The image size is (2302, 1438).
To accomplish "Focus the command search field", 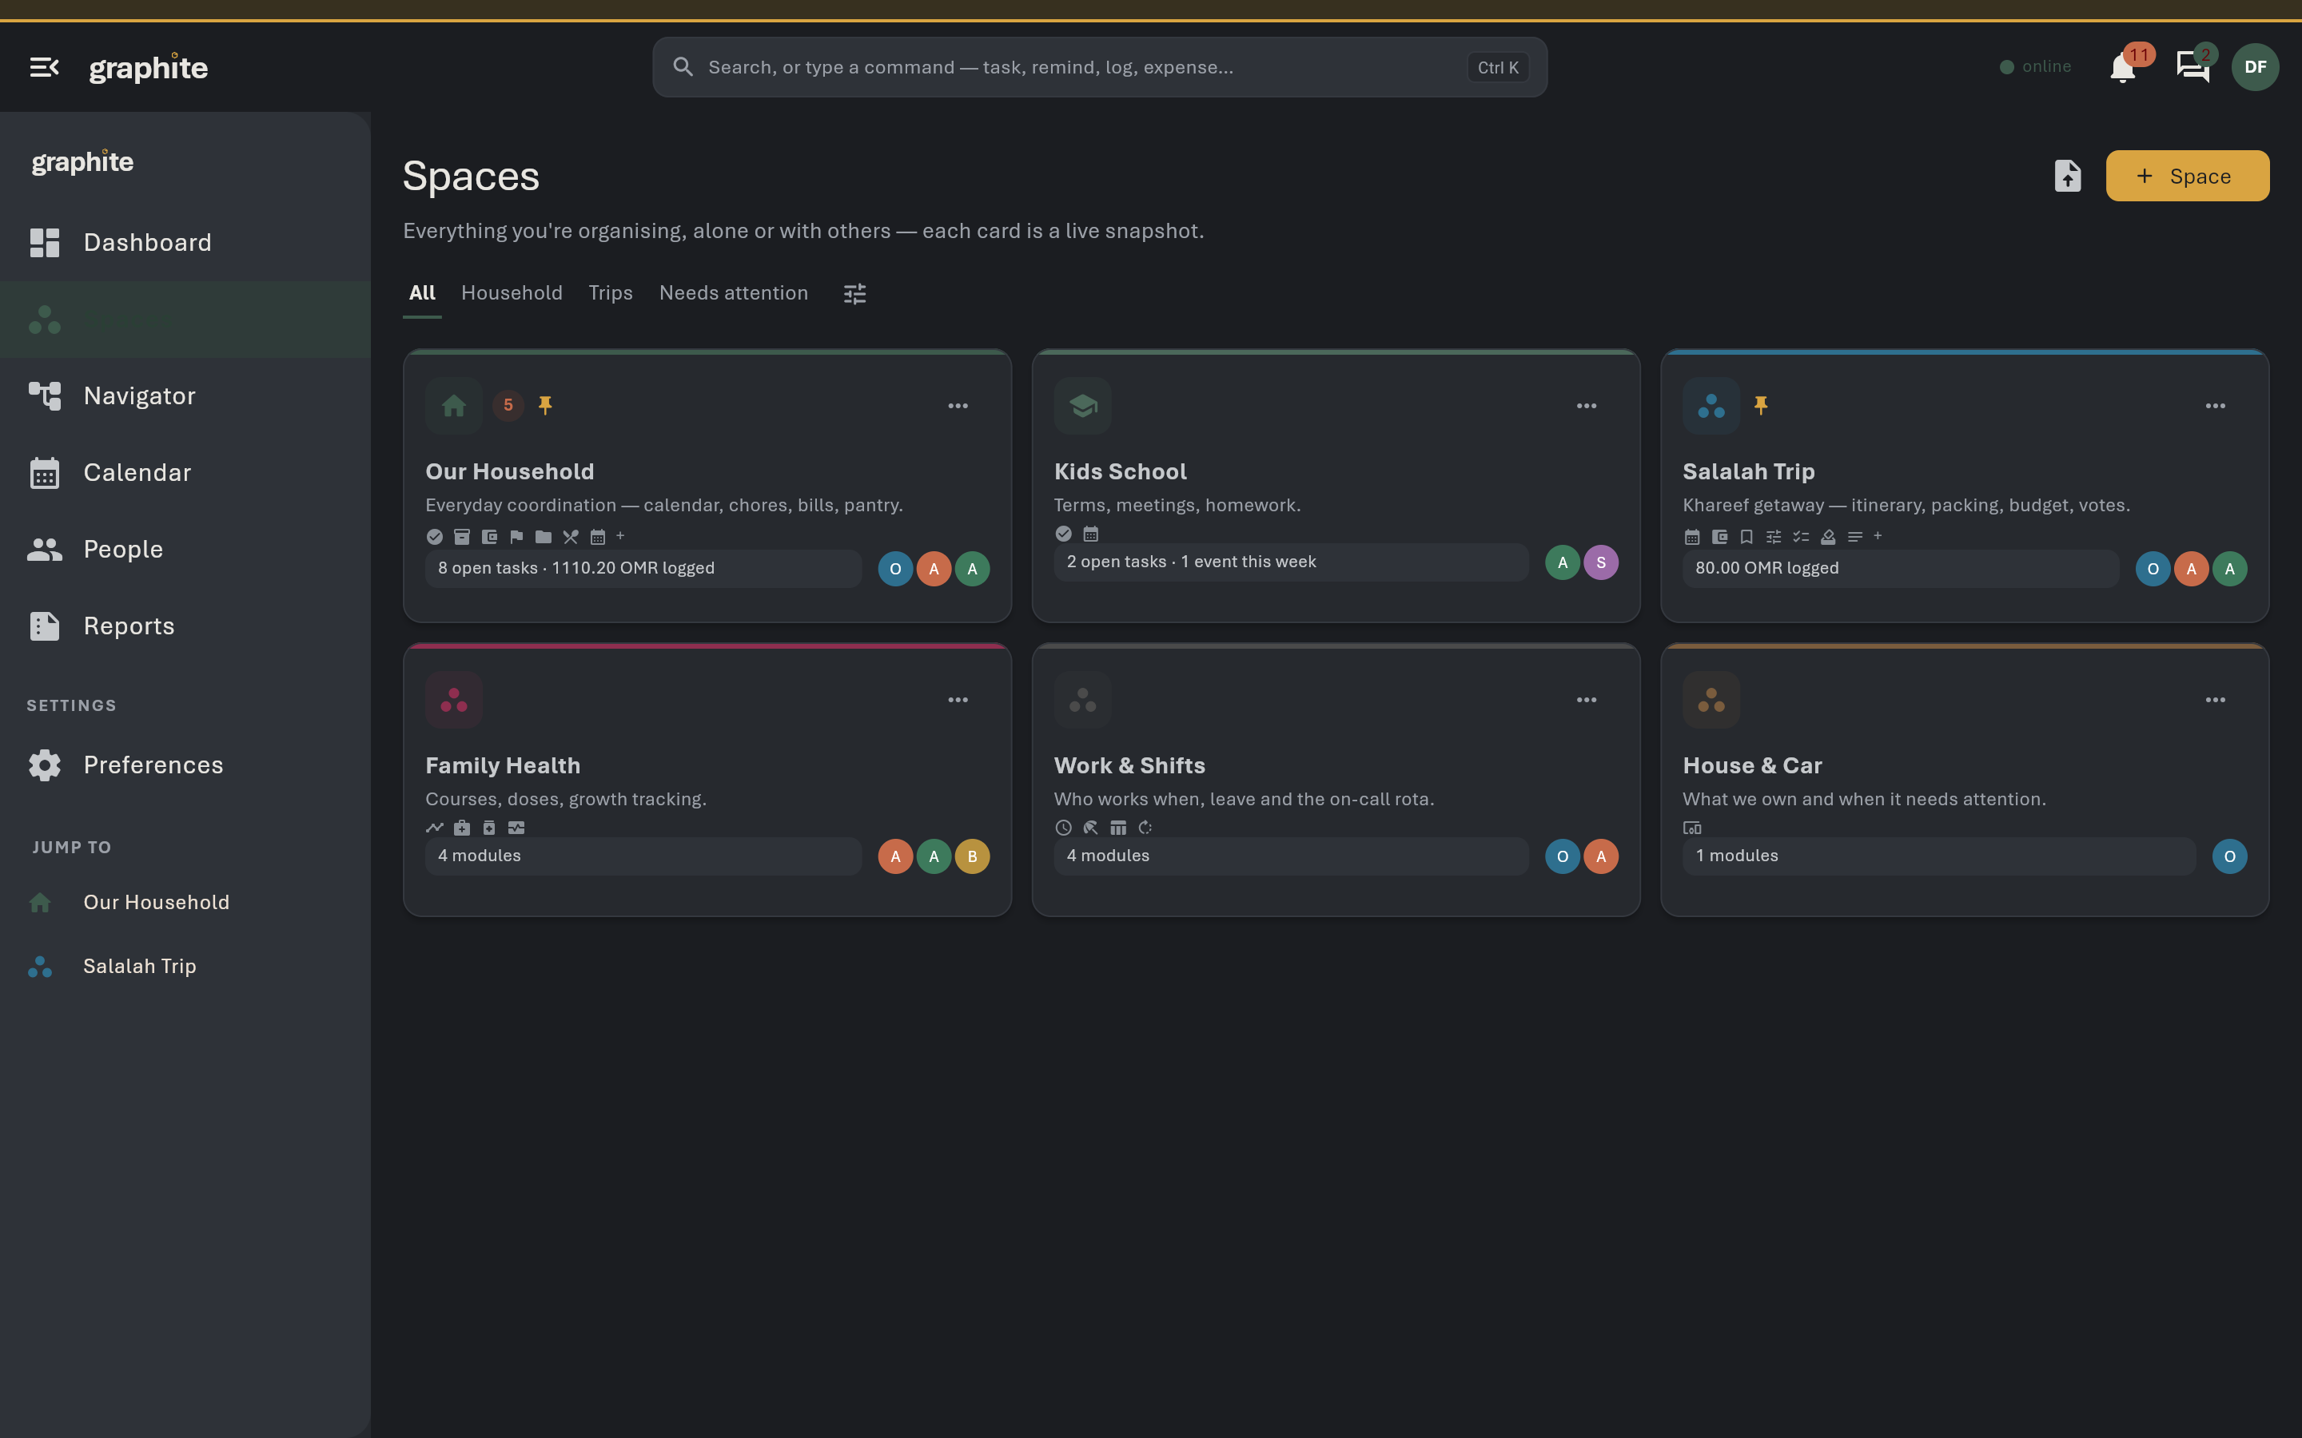I will point(1100,68).
